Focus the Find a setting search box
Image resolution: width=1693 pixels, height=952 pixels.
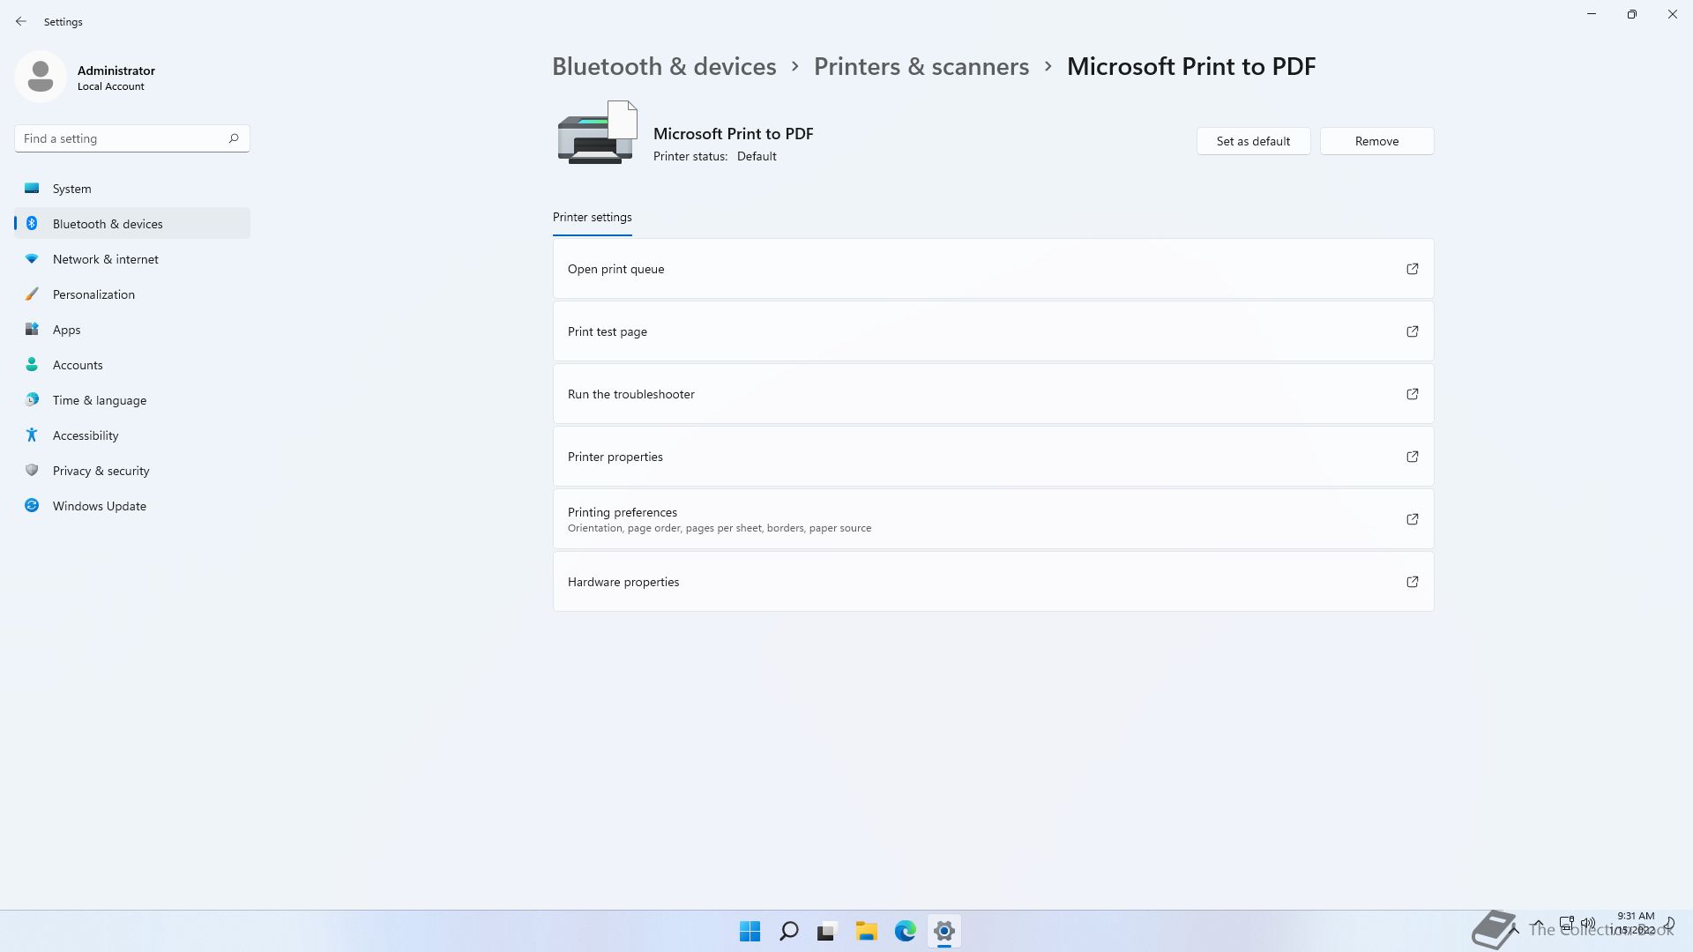click(132, 138)
